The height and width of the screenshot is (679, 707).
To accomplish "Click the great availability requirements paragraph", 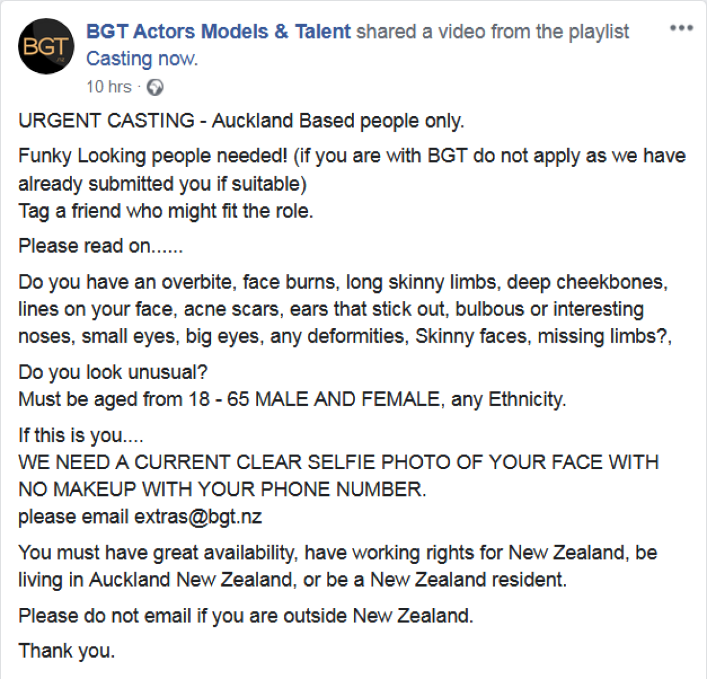I will point(337,566).
